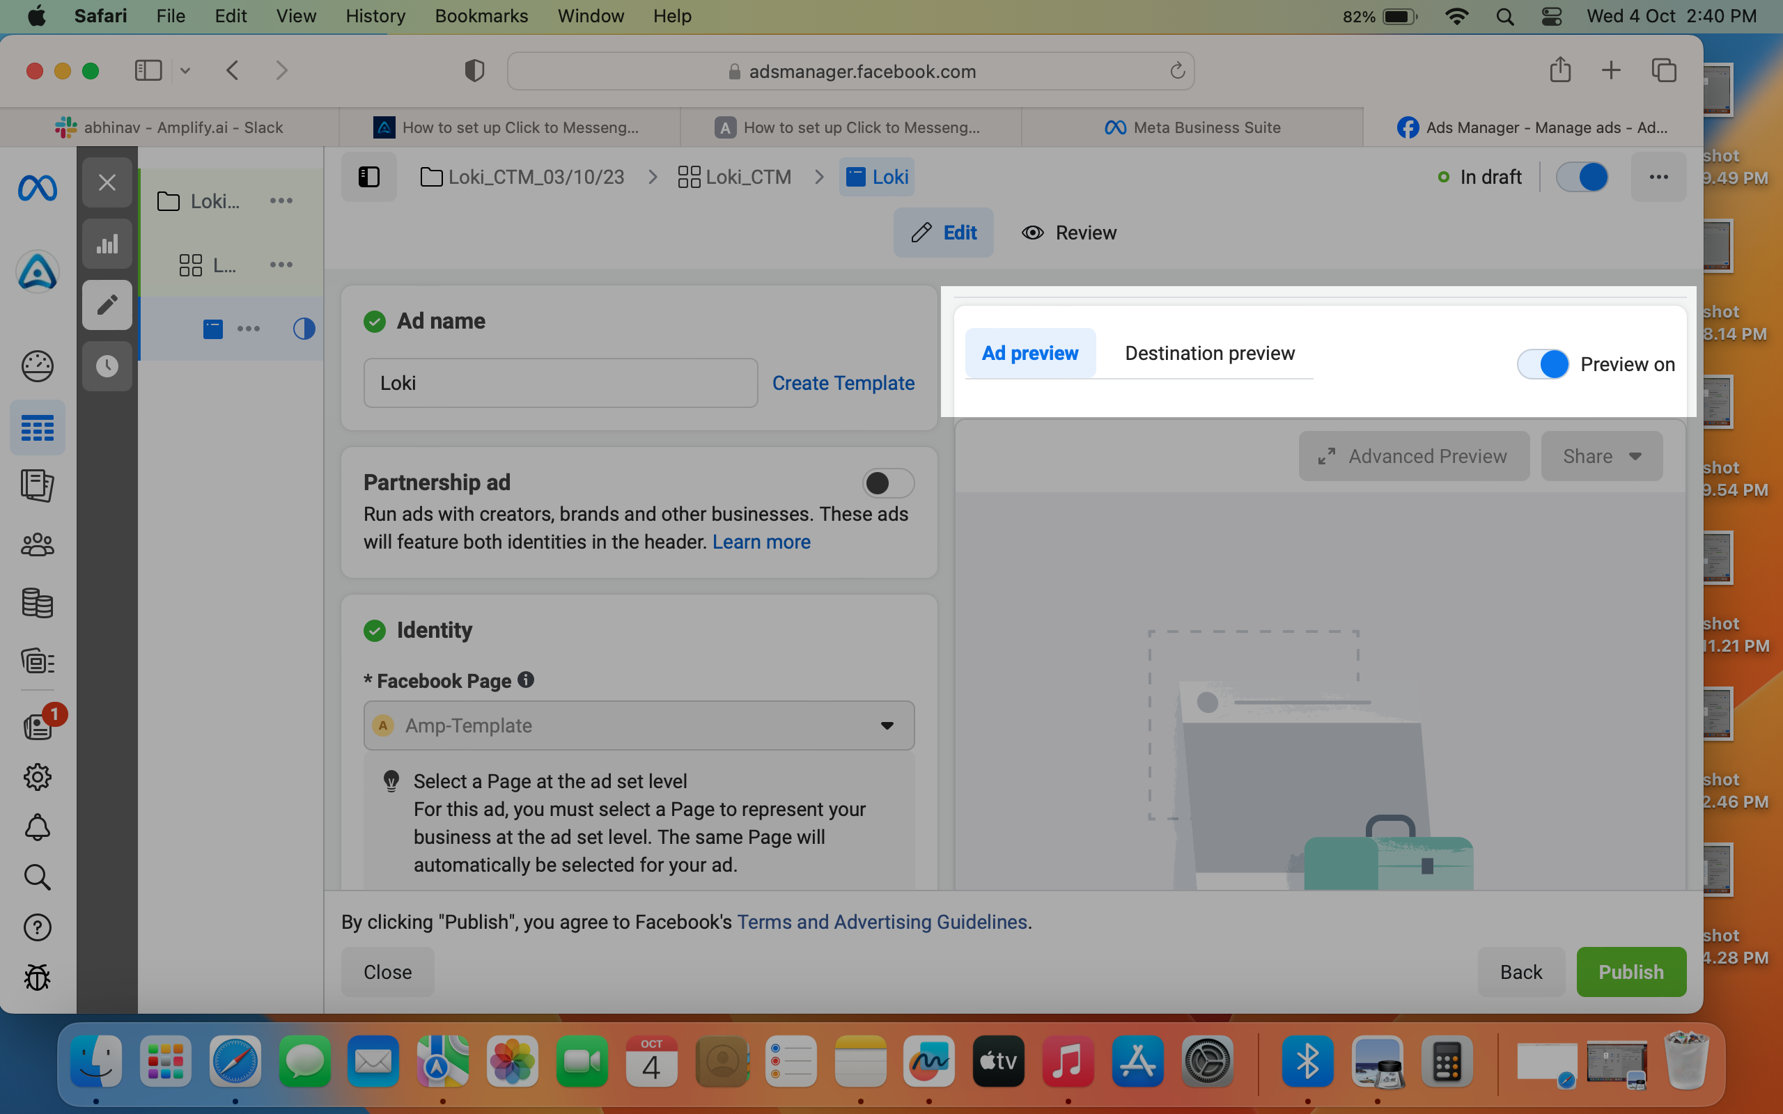Open the performance bar chart icon
1783x1114 pixels.
tap(107, 244)
